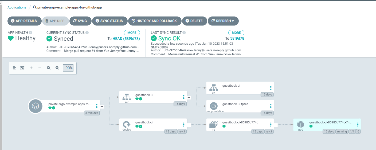Click rev:1 tag on deploy node
376x150 pixels.
coord(182,131)
